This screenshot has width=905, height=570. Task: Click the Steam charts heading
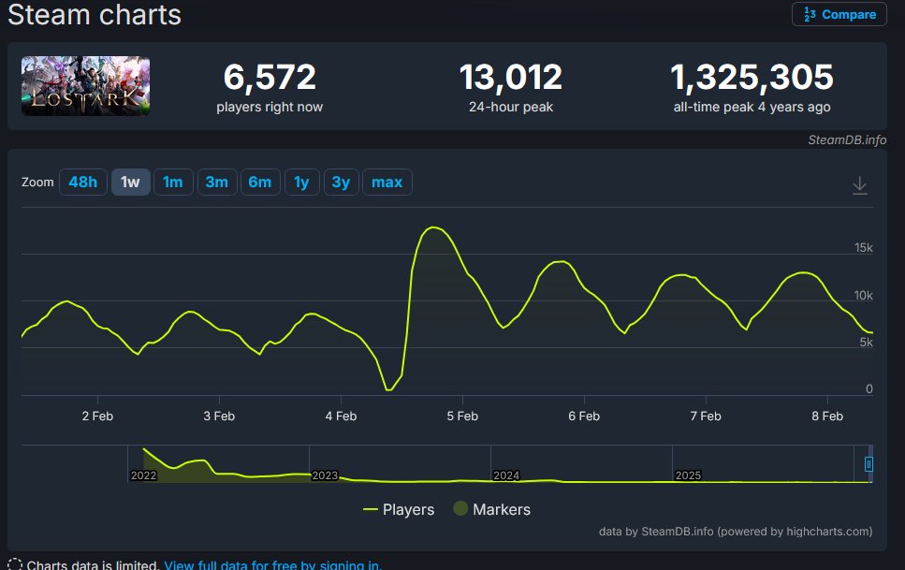click(x=95, y=14)
